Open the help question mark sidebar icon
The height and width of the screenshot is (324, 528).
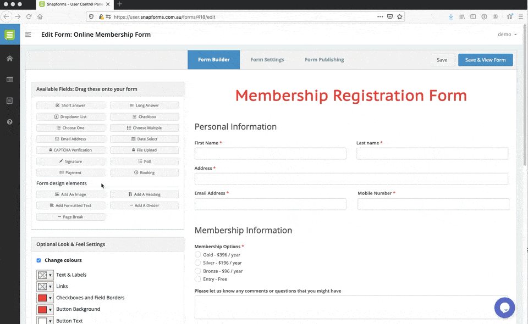point(9,122)
